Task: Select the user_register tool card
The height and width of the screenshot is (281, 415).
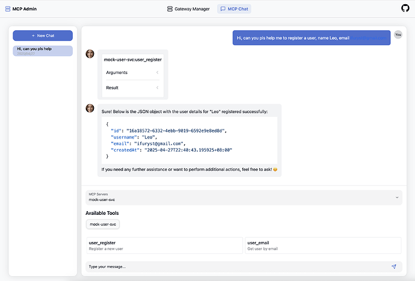Action: point(164,245)
